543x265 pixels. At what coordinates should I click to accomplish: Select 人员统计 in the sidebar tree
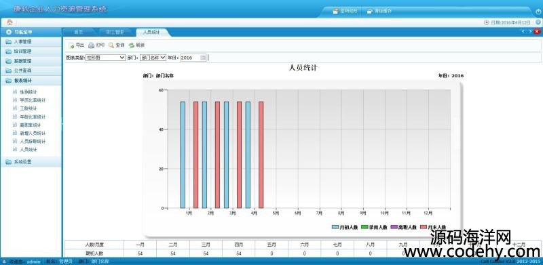28,150
